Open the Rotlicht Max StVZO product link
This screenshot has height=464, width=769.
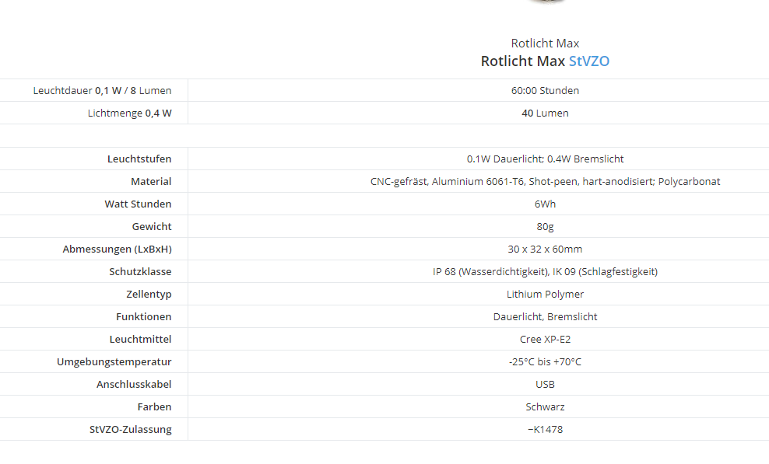coord(545,61)
